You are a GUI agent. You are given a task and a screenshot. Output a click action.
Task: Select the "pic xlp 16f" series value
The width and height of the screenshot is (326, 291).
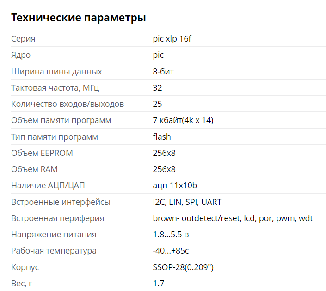point(172,39)
